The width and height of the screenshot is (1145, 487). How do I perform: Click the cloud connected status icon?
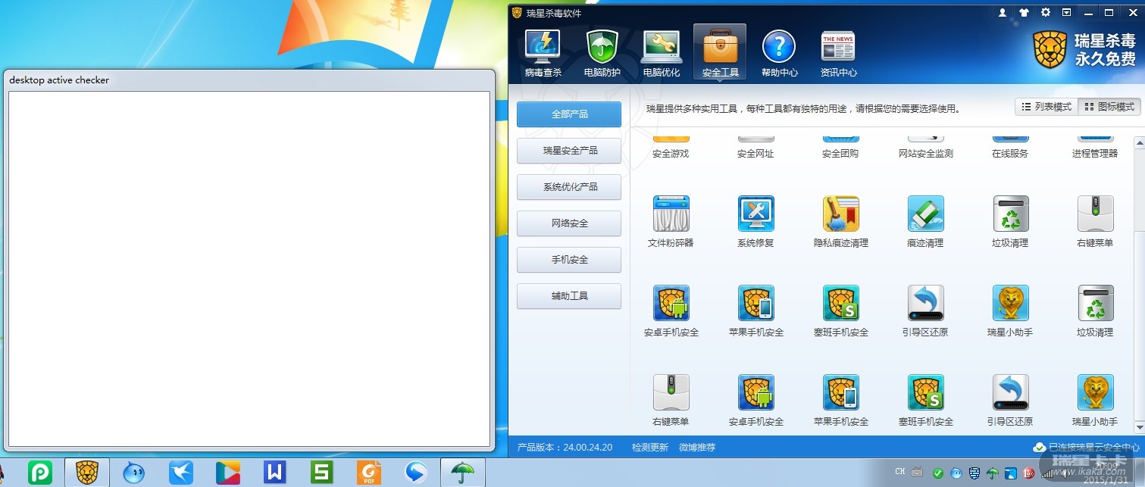pos(1039,448)
